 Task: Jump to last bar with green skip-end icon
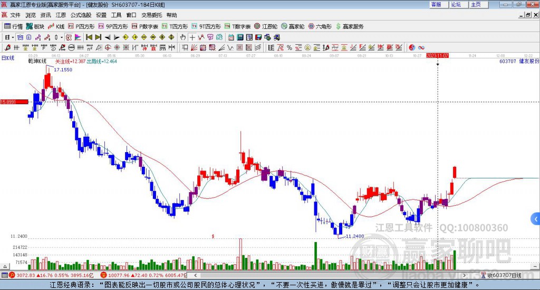[x=98, y=37]
